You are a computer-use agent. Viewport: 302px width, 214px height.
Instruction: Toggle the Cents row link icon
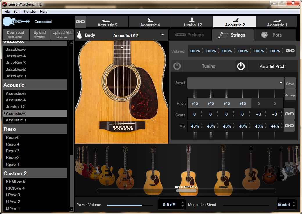(x=289, y=114)
